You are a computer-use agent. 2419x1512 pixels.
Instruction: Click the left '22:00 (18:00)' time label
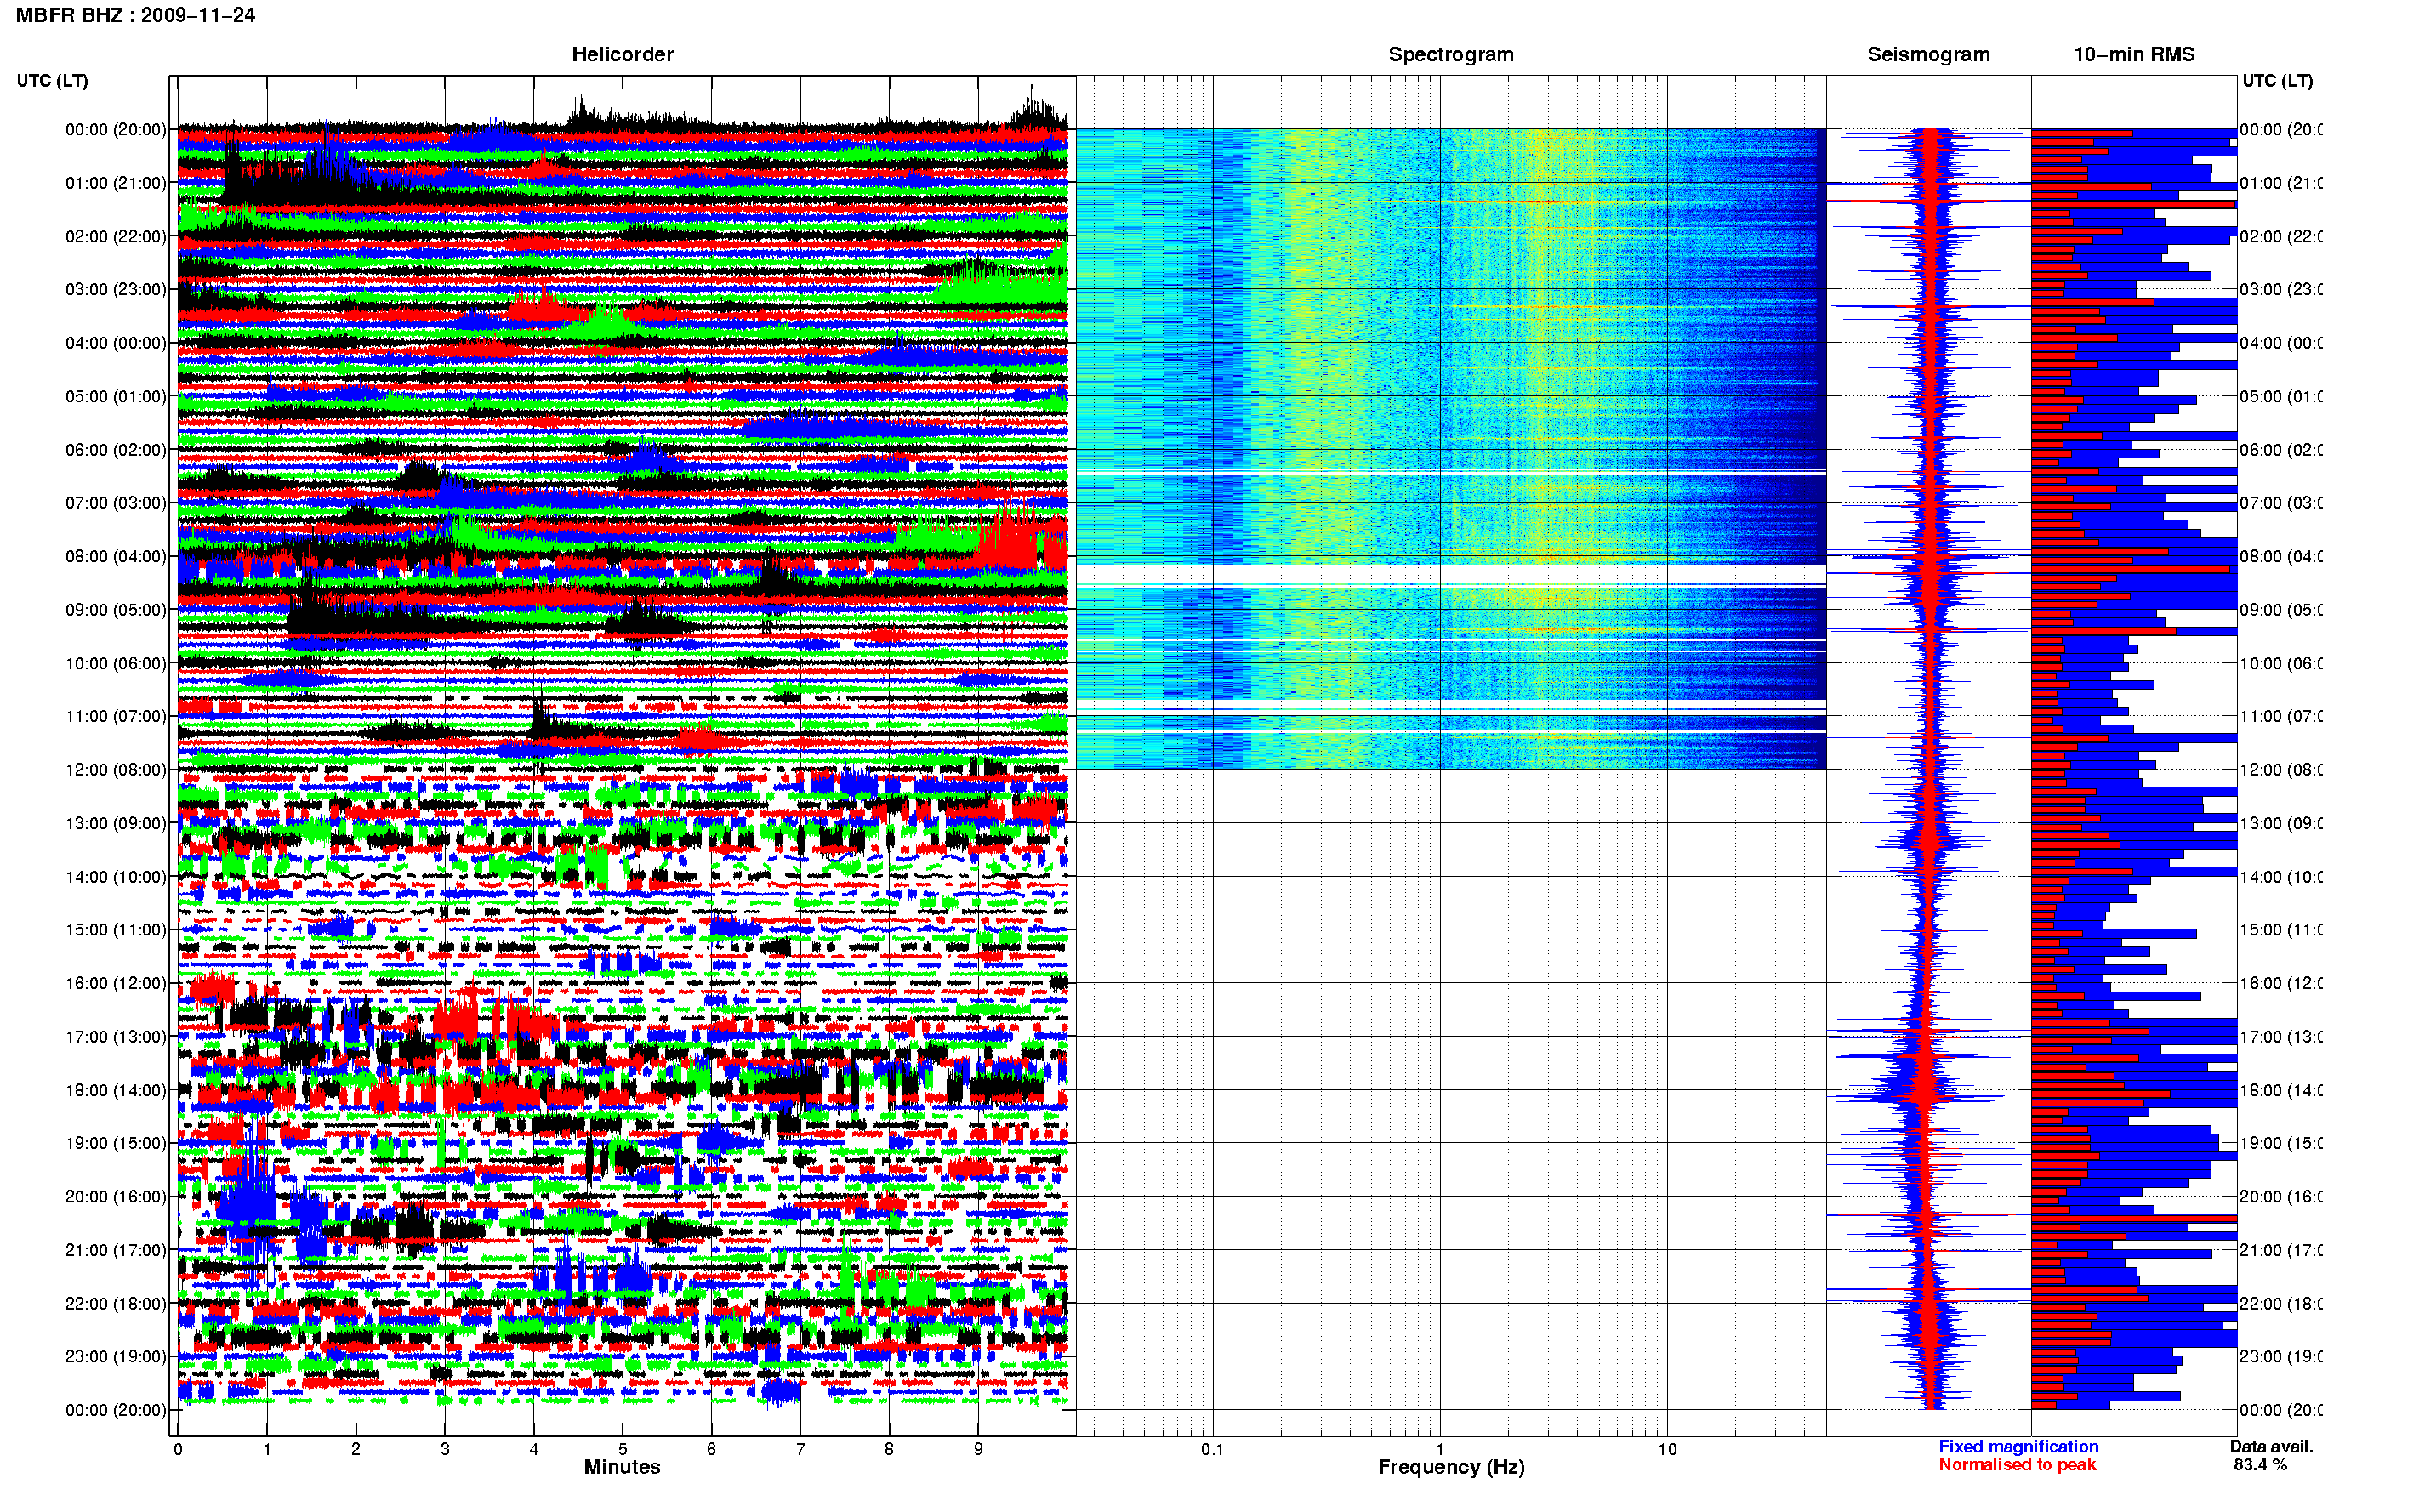click(116, 1303)
